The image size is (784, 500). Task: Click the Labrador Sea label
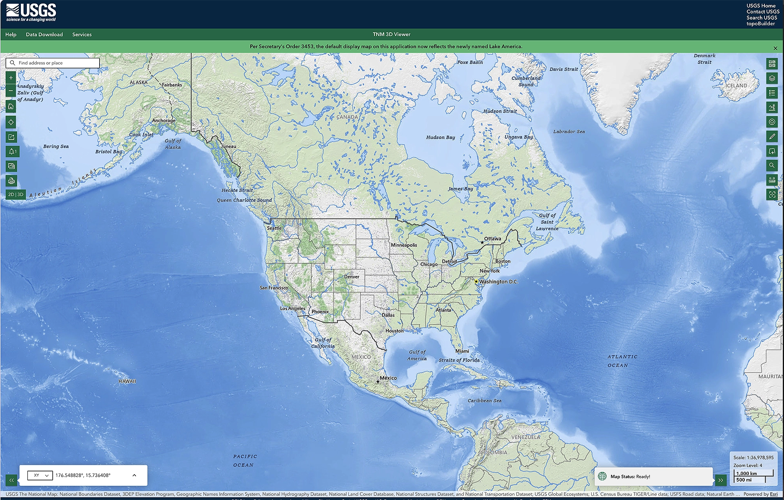tap(569, 131)
